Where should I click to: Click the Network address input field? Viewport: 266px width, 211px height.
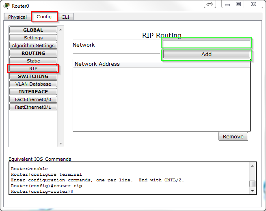pos(206,43)
